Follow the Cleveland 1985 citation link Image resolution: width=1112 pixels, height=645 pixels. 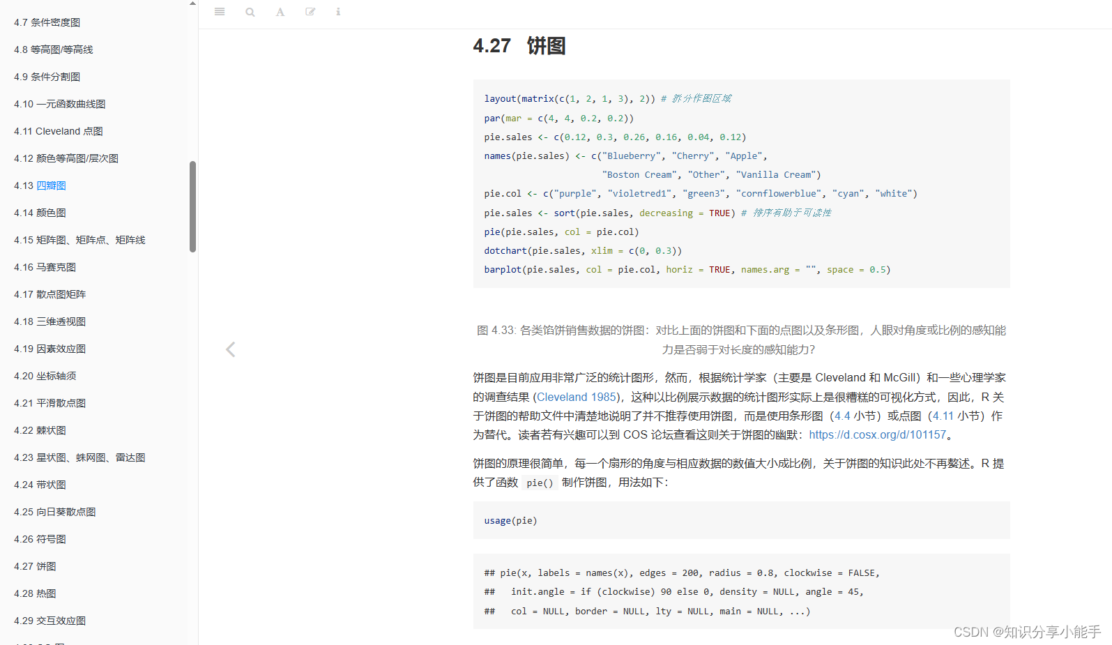[577, 397]
